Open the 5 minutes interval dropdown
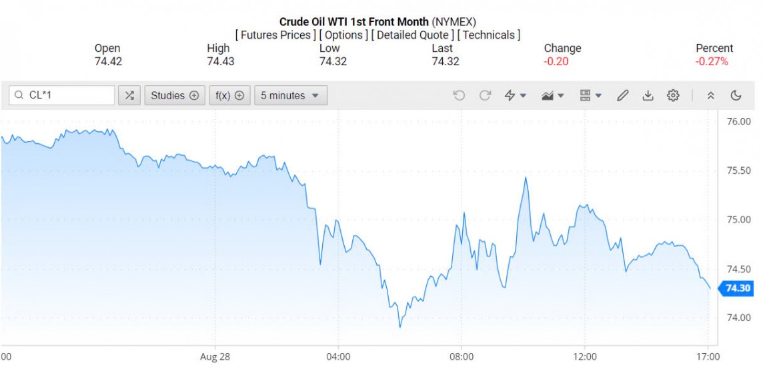 290,95
